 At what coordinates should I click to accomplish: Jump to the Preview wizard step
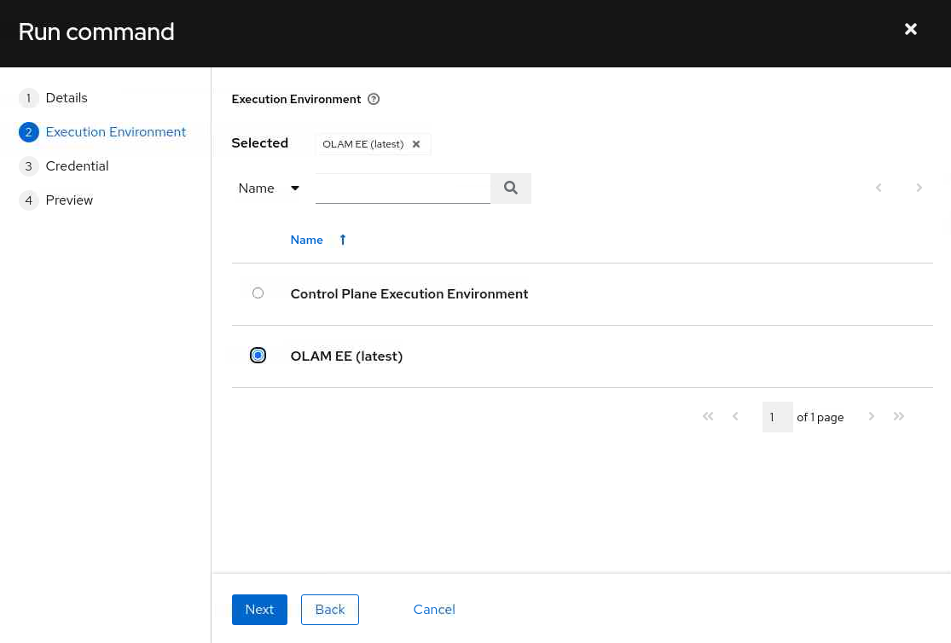pyautogui.click(x=69, y=200)
